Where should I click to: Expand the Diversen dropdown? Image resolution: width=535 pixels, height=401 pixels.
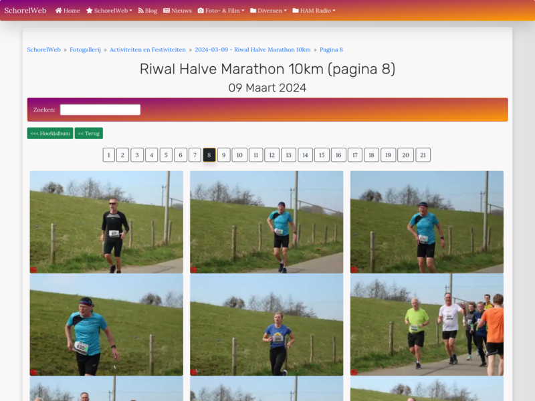tap(269, 11)
